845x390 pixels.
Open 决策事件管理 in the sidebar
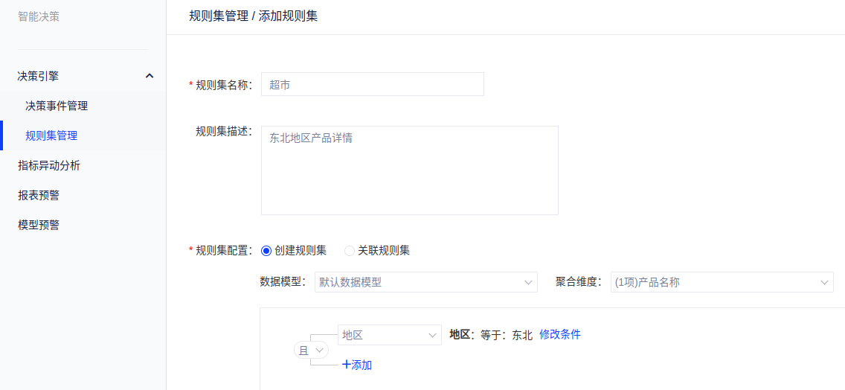pyautogui.click(x=57, y=106)
